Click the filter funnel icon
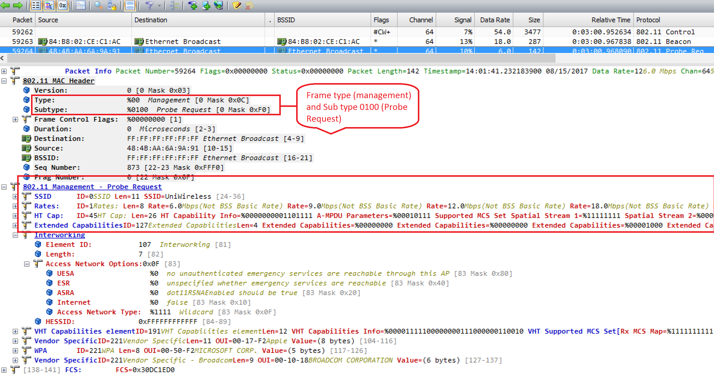The height and width of the screenshot is (386, 714). coord(150,5)
